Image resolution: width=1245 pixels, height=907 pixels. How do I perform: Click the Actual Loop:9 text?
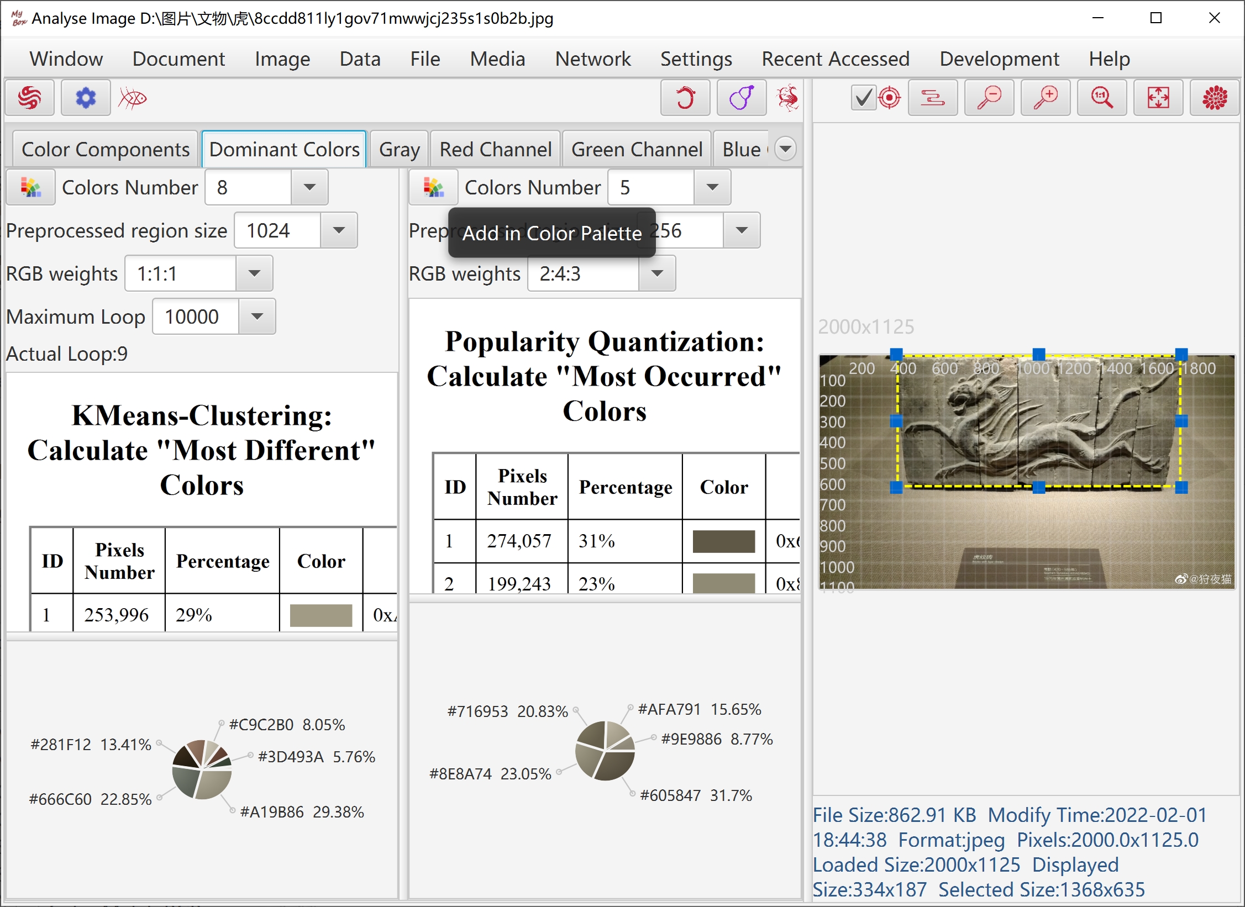tap(67, 354)
